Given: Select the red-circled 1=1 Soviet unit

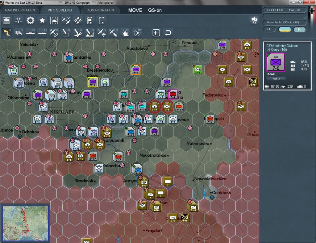Looking at the screenshot, I should pyautogui.click(x=167, y=107).
